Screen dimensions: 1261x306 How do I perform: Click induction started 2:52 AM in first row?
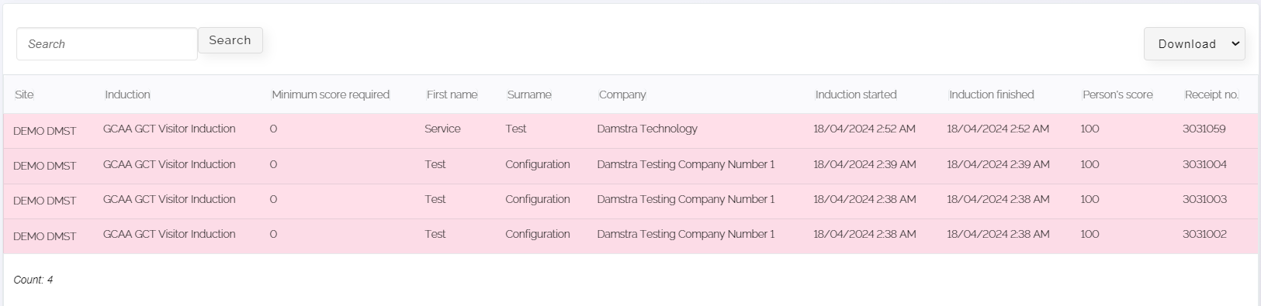pos(864,129)
